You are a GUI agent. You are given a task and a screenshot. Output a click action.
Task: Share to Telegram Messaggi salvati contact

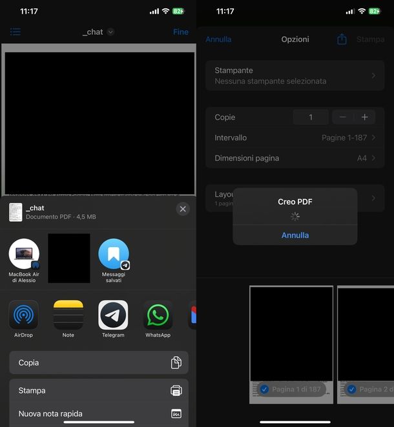(114, 261)
